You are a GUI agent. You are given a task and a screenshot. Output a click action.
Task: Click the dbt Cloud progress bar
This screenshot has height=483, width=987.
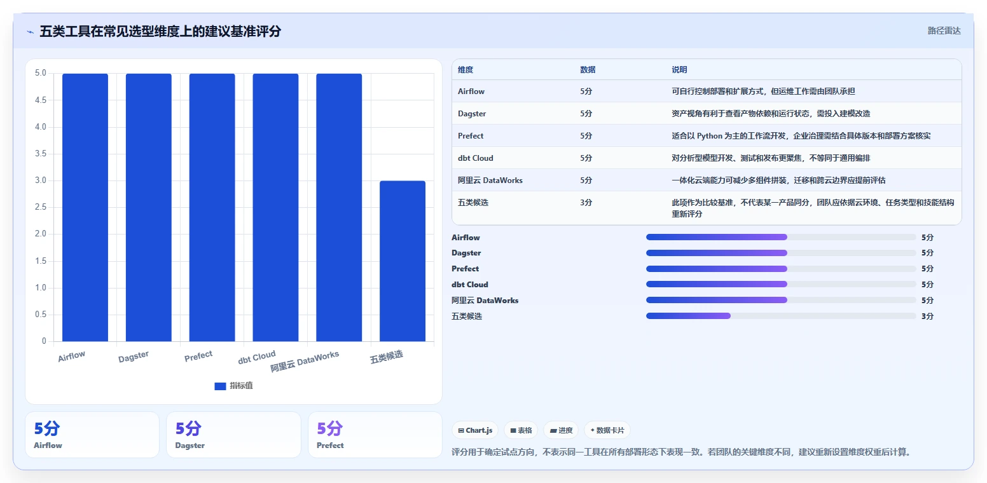(781, 284)
